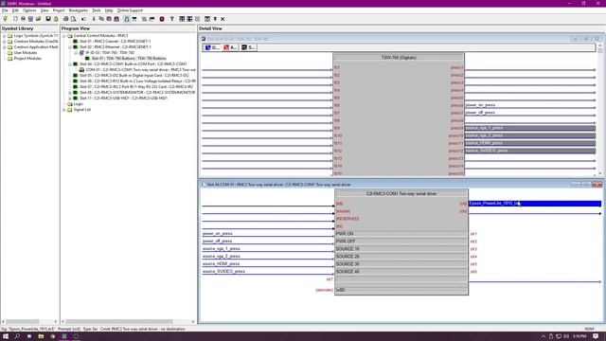Click the delimiter \x0D field
The width and height of the screenshot is (606, 341).
tap(401, 290)
